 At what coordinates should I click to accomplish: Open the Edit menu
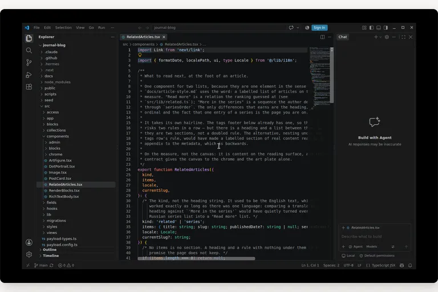click(x=47, y=28)
